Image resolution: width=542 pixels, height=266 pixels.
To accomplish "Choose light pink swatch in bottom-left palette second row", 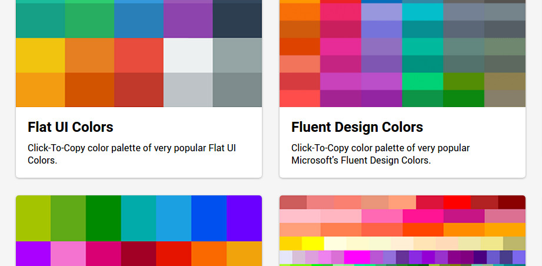I will [68, 254].
